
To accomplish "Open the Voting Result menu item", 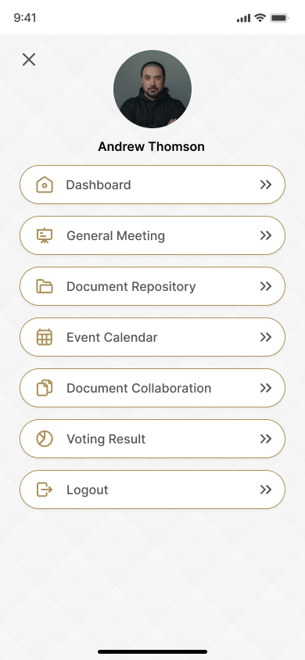I will pyautogui.click(x=152, y=439).
